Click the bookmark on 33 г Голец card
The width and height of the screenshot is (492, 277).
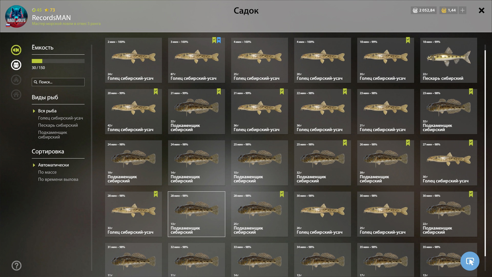[x=156, y=194]
